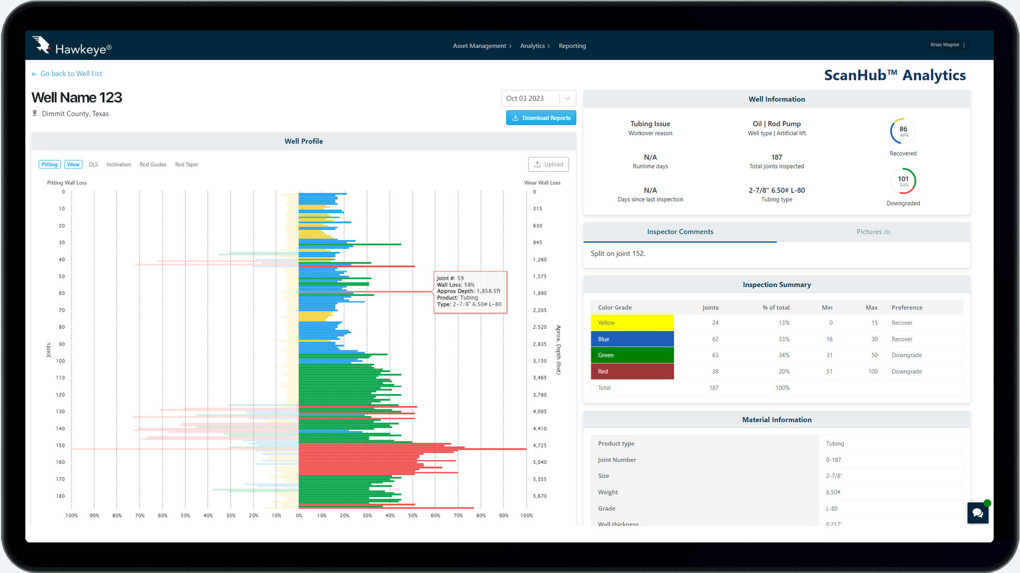Open user menu dots beside Brian Wagner
This screenshot has width=1020, height=573.
coord(964,45)
